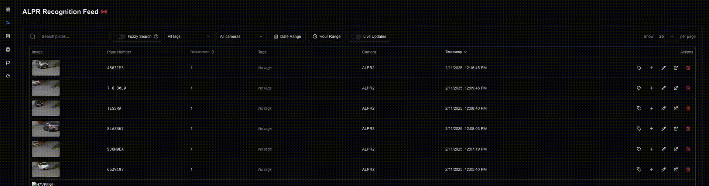Open the notifications bell in the sidebar
The width and height of the screenshot is (709, 186).
coord(8,76)
